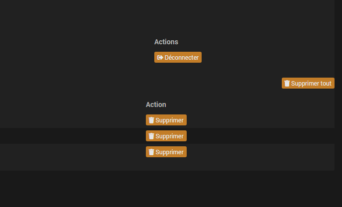Viewport: 342px width, 207px height.
Task: Delete the third entry with Supprimer
Action: [166, 152]
